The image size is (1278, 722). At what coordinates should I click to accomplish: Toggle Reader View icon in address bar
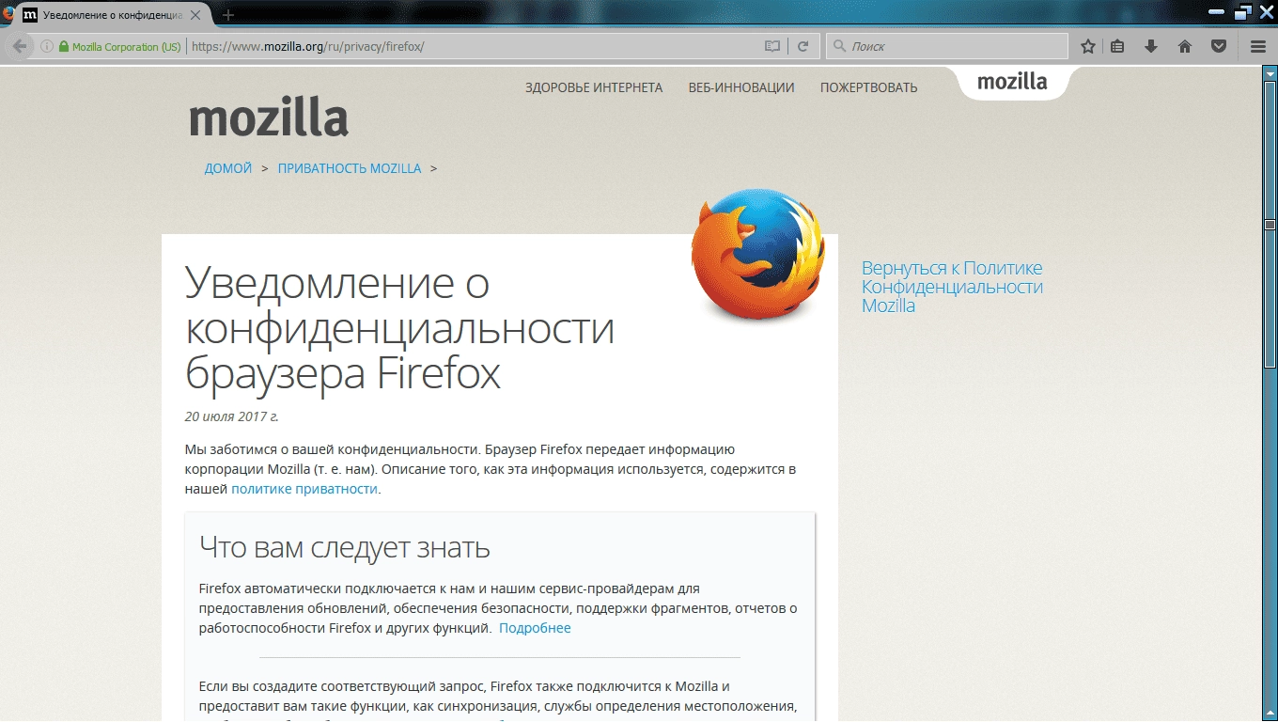[772, 46]
